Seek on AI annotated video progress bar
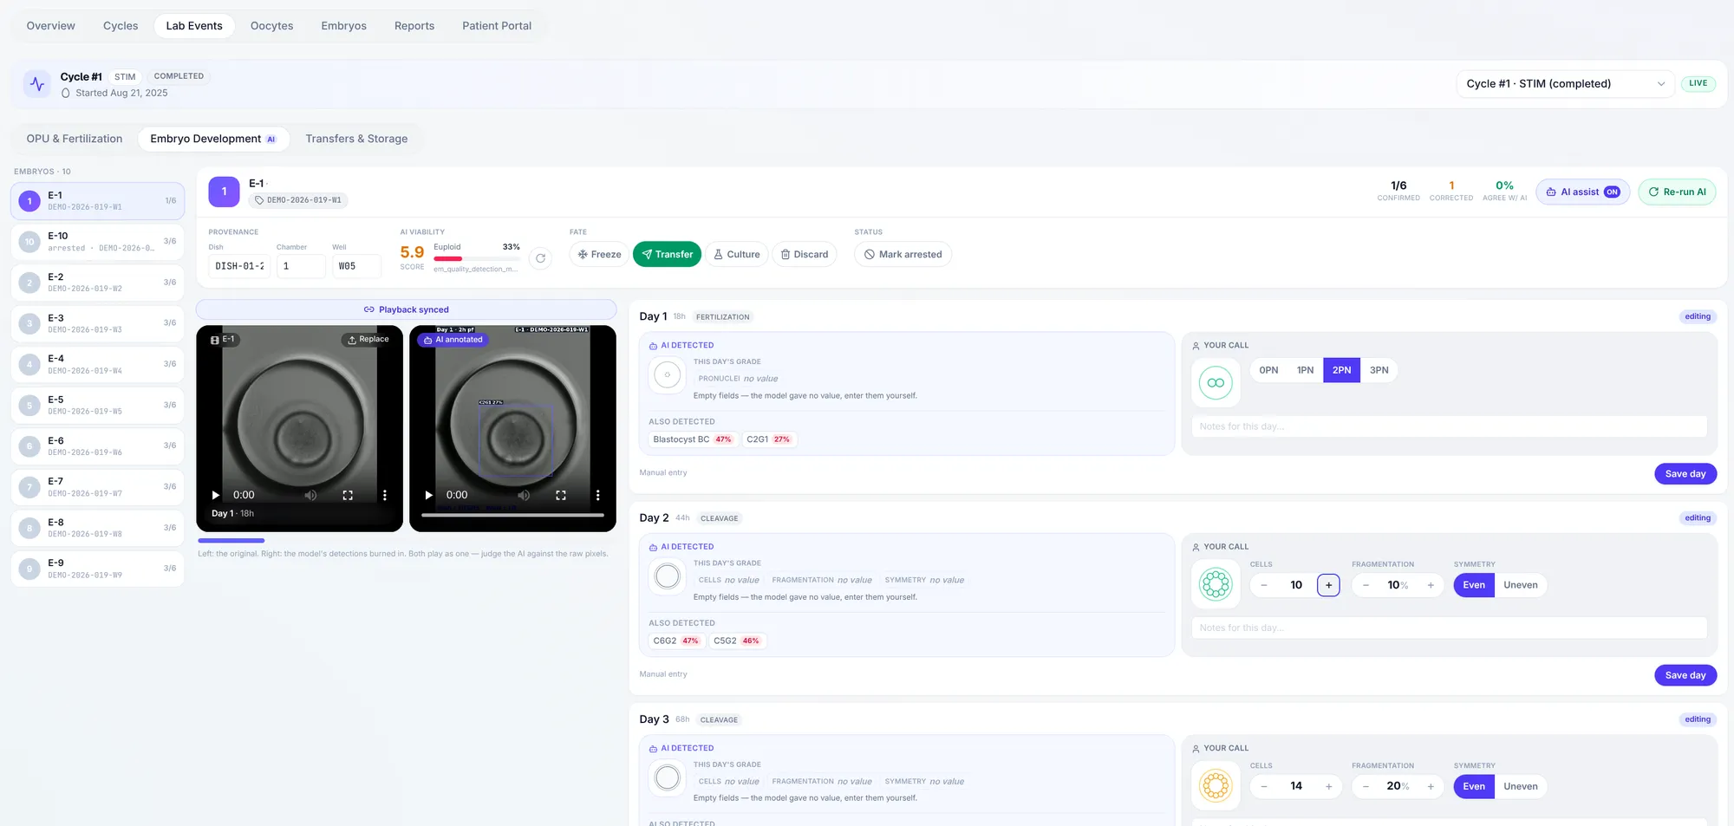 point(512,515)
